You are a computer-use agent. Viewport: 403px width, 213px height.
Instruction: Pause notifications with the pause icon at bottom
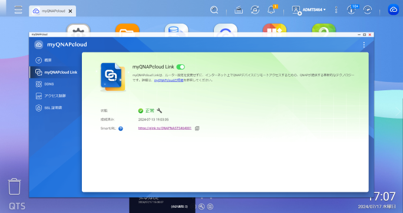[210, 207]
